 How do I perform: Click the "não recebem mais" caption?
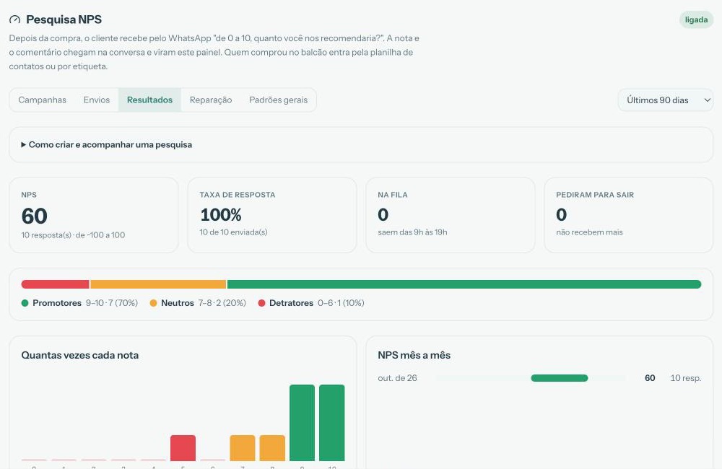(589, 232)
